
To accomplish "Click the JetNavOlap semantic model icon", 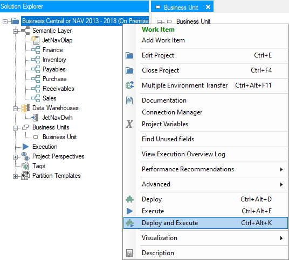I will (x=36, y=40).
